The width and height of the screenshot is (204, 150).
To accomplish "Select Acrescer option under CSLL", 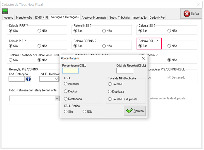I will point(66,84).
